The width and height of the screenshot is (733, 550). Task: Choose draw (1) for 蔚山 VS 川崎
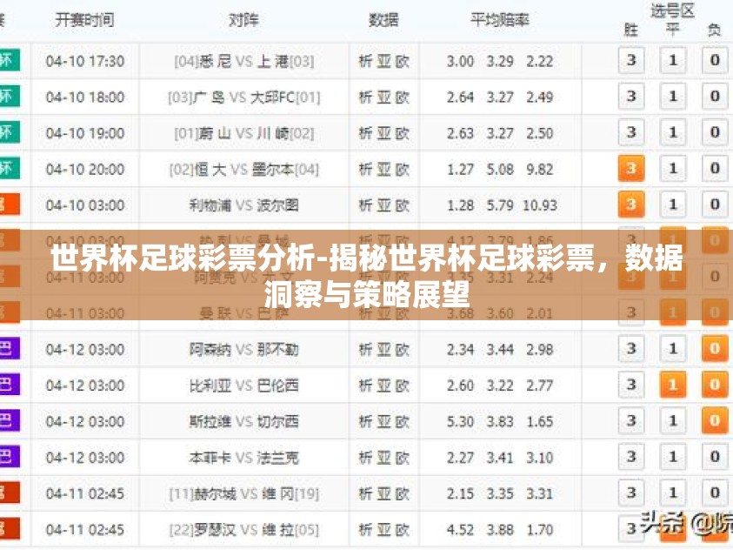click(673, 132)
